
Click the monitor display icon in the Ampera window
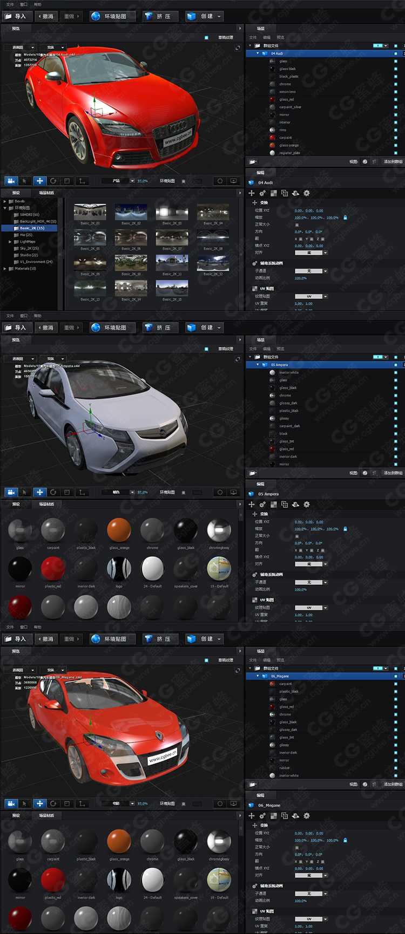(233, 492)
